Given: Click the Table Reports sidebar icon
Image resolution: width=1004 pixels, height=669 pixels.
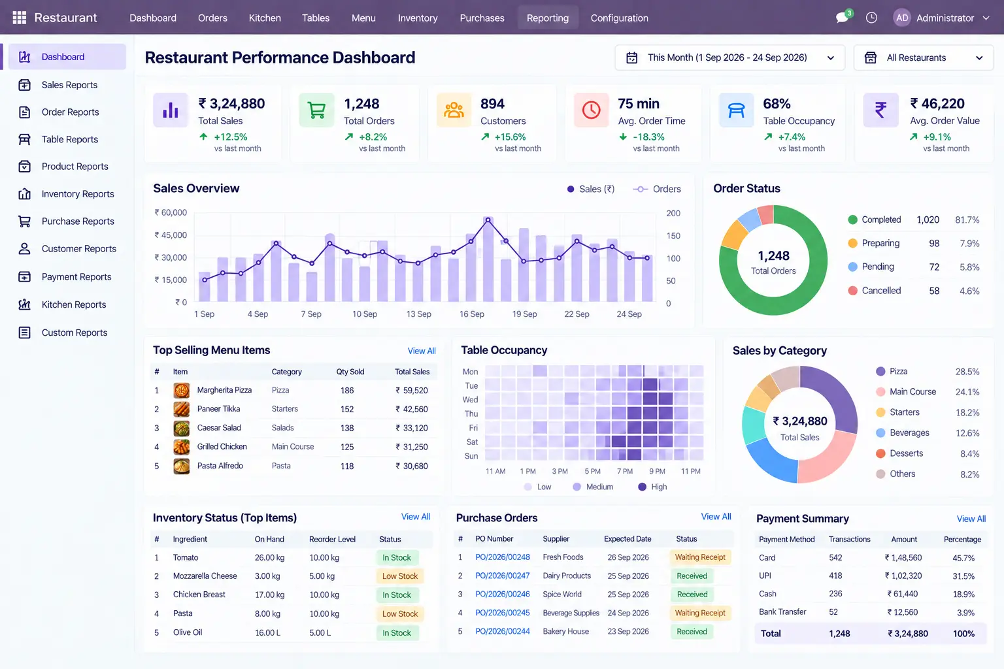Looking at the screenshot, I should [x=25, y=139].
